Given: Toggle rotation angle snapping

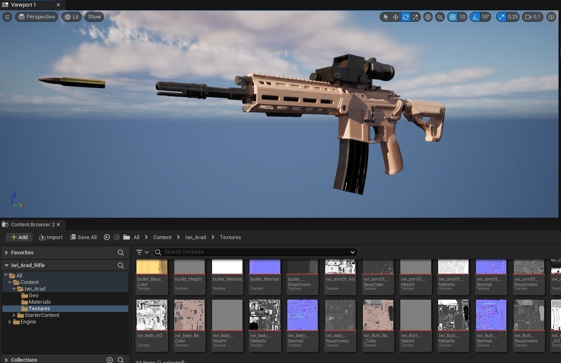Looking at the screenshot, I should pyautogui.click(x=475, y=17).
